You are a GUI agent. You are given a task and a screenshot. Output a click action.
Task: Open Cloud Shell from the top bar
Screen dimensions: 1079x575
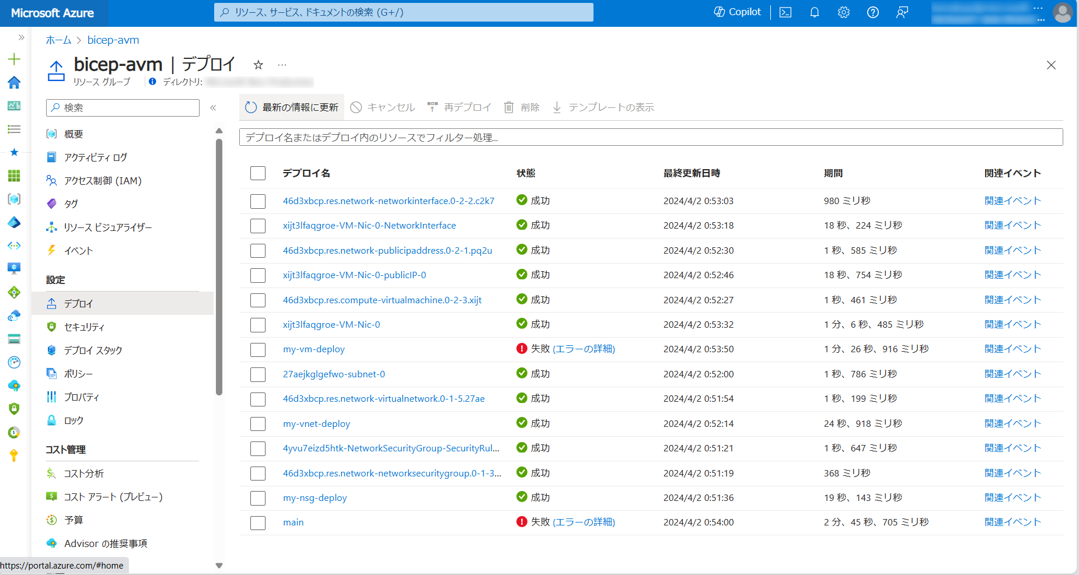(x=785, y=12)
